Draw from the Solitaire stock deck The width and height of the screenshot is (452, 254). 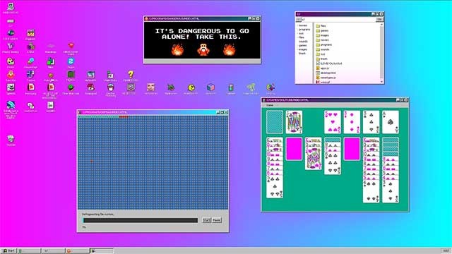point(275,122)
